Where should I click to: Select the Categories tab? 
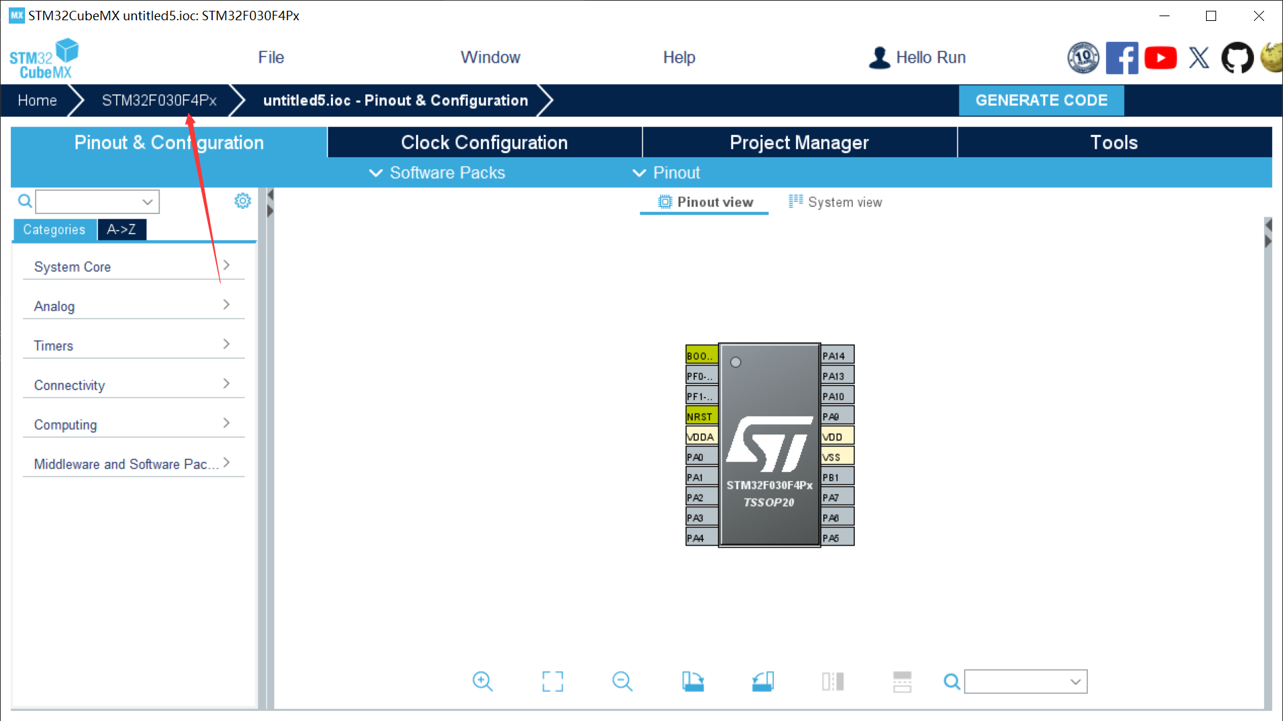[x=54, y=229]
